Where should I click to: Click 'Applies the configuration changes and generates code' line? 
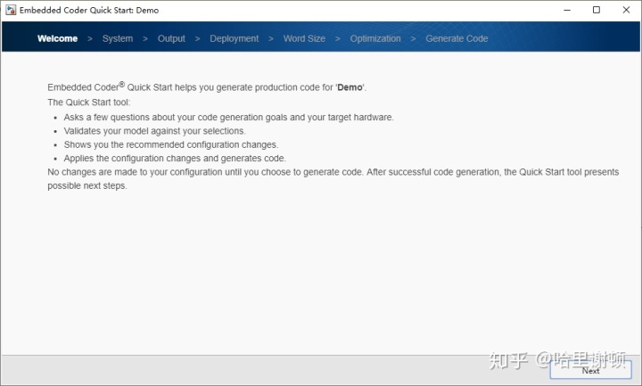click(x=175, y=158)
